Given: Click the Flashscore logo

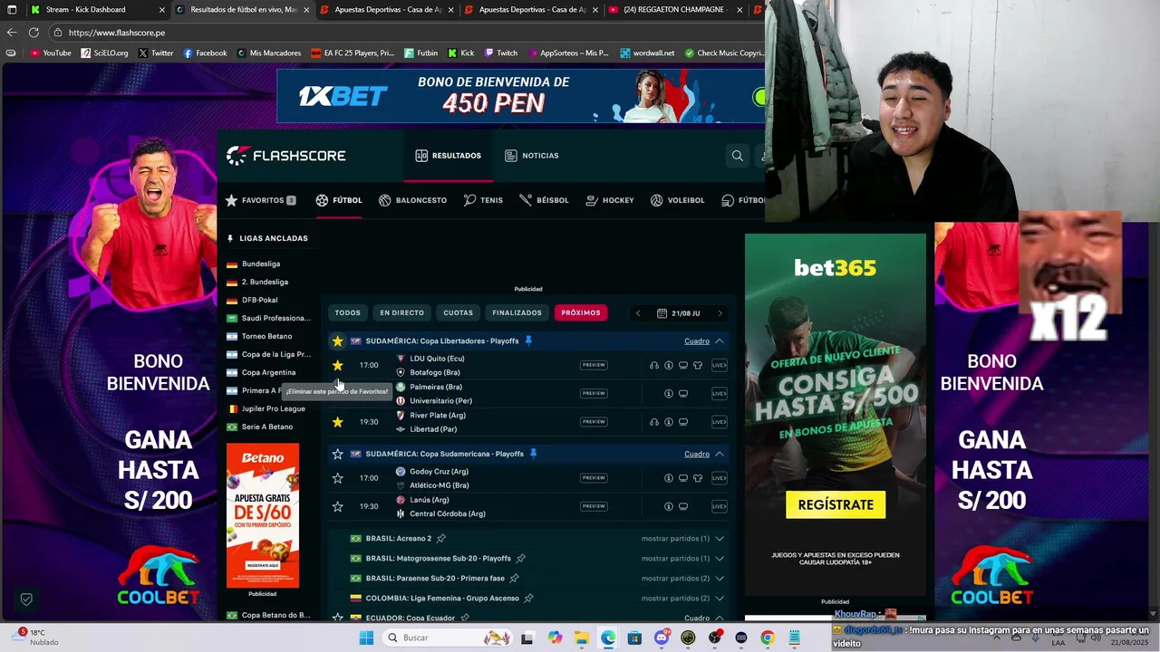Looking at the screenshot, I should (286, 156).
